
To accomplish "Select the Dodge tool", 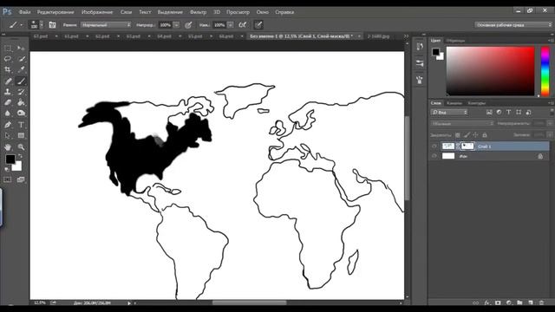I will [x=21, y=114].
